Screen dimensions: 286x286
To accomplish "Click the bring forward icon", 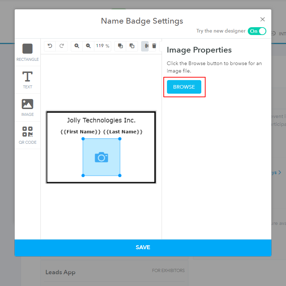I will [x=120, y=46].
